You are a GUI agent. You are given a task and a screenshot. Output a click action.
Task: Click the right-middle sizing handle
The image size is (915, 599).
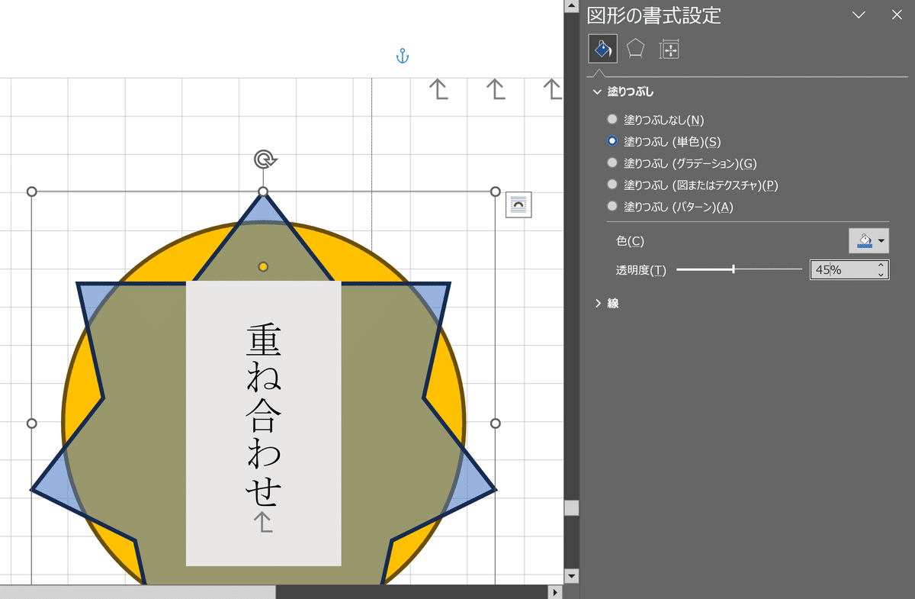(x=495, y=423)
